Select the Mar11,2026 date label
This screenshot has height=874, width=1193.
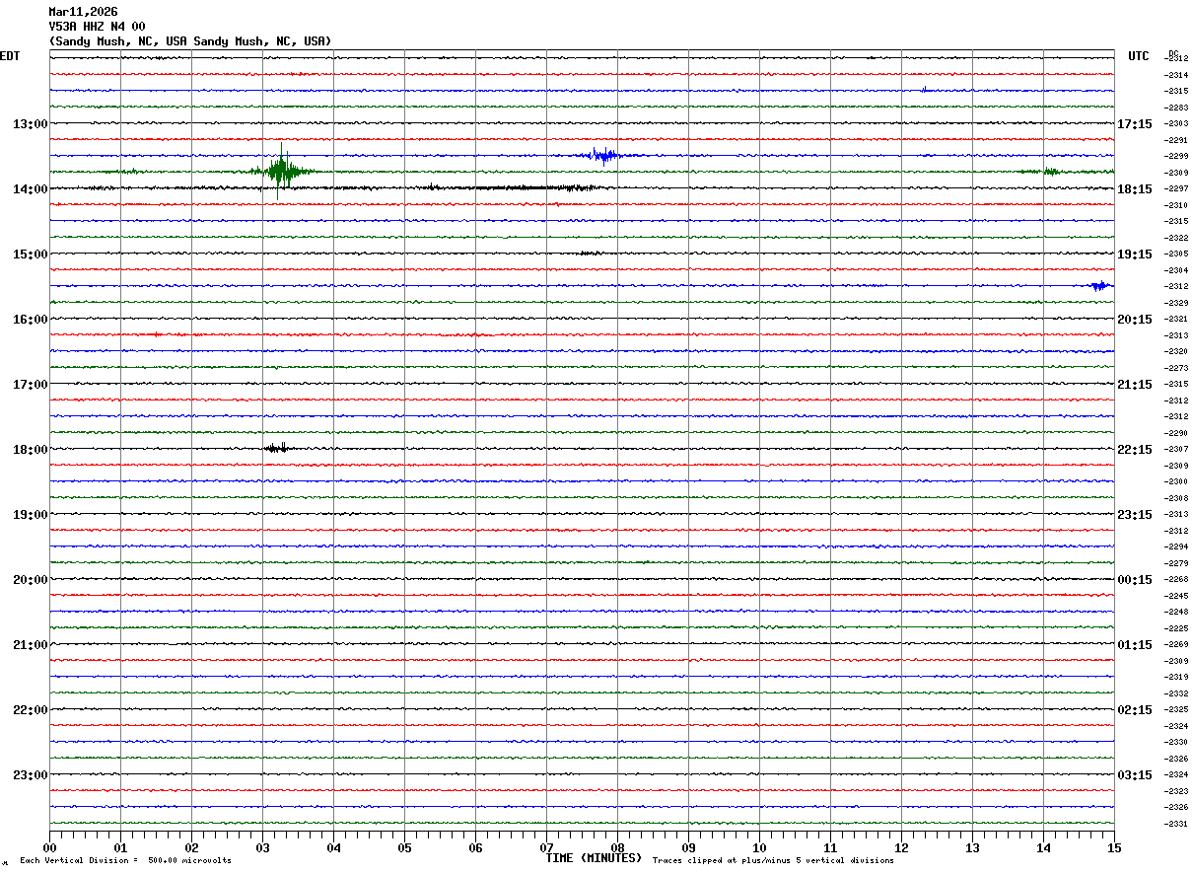point(83,12)
